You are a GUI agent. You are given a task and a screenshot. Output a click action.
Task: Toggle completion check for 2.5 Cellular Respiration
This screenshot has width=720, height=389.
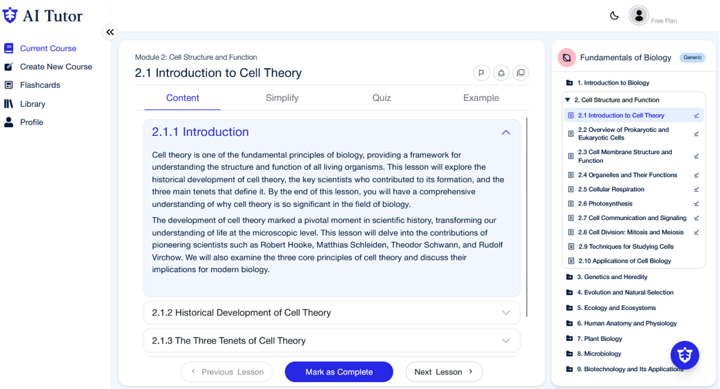pyautogui.click(x=696, y=190)
